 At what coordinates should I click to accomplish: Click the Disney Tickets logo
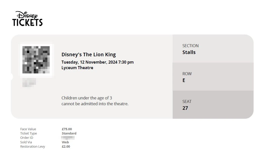(27, 19)
